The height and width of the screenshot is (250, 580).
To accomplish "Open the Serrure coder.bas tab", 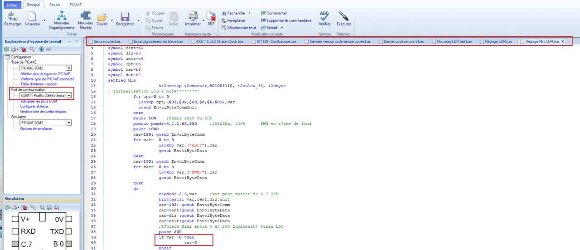I will pos(105,41).
